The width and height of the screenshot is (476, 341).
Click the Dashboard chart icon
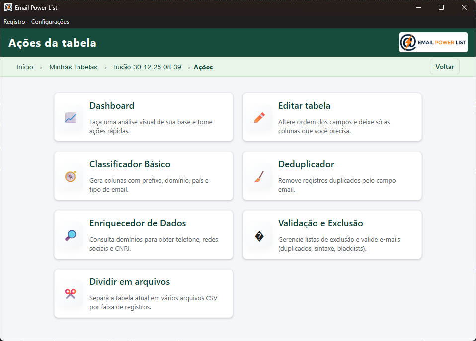point(71,118)
